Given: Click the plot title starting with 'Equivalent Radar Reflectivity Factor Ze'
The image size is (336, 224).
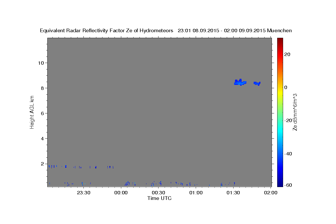Looking at the screenshot, I should tap(166, 31).
